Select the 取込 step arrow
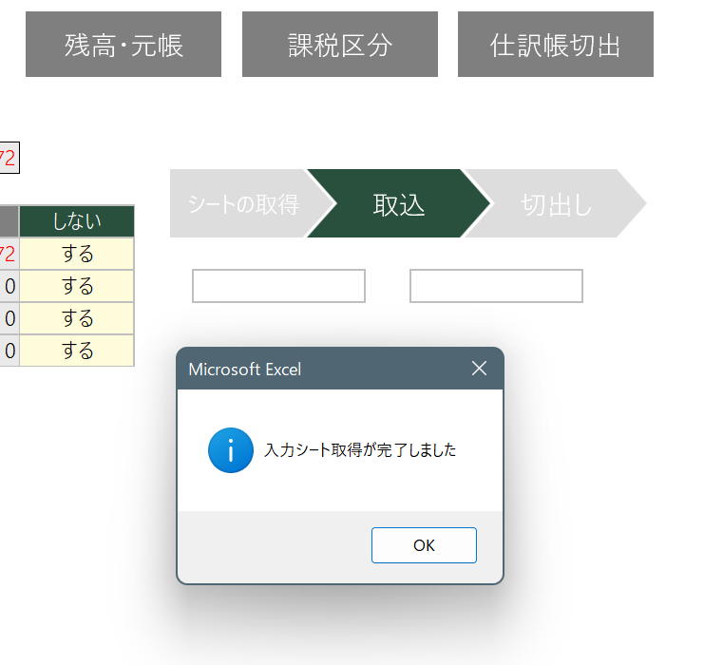704x665 pixels. 399,203
